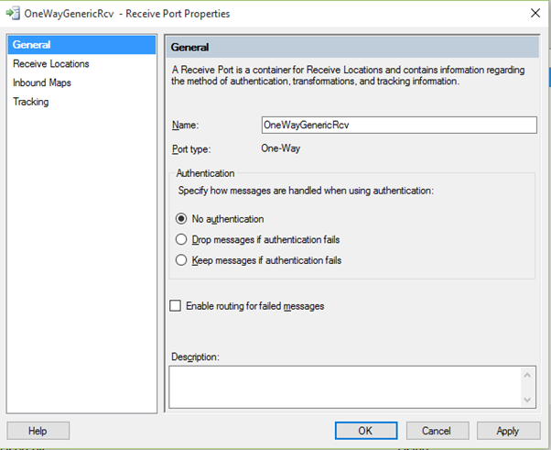This screenshot has width=551, height=450.
Task: Click the General section header
Action: click(352, 47)
